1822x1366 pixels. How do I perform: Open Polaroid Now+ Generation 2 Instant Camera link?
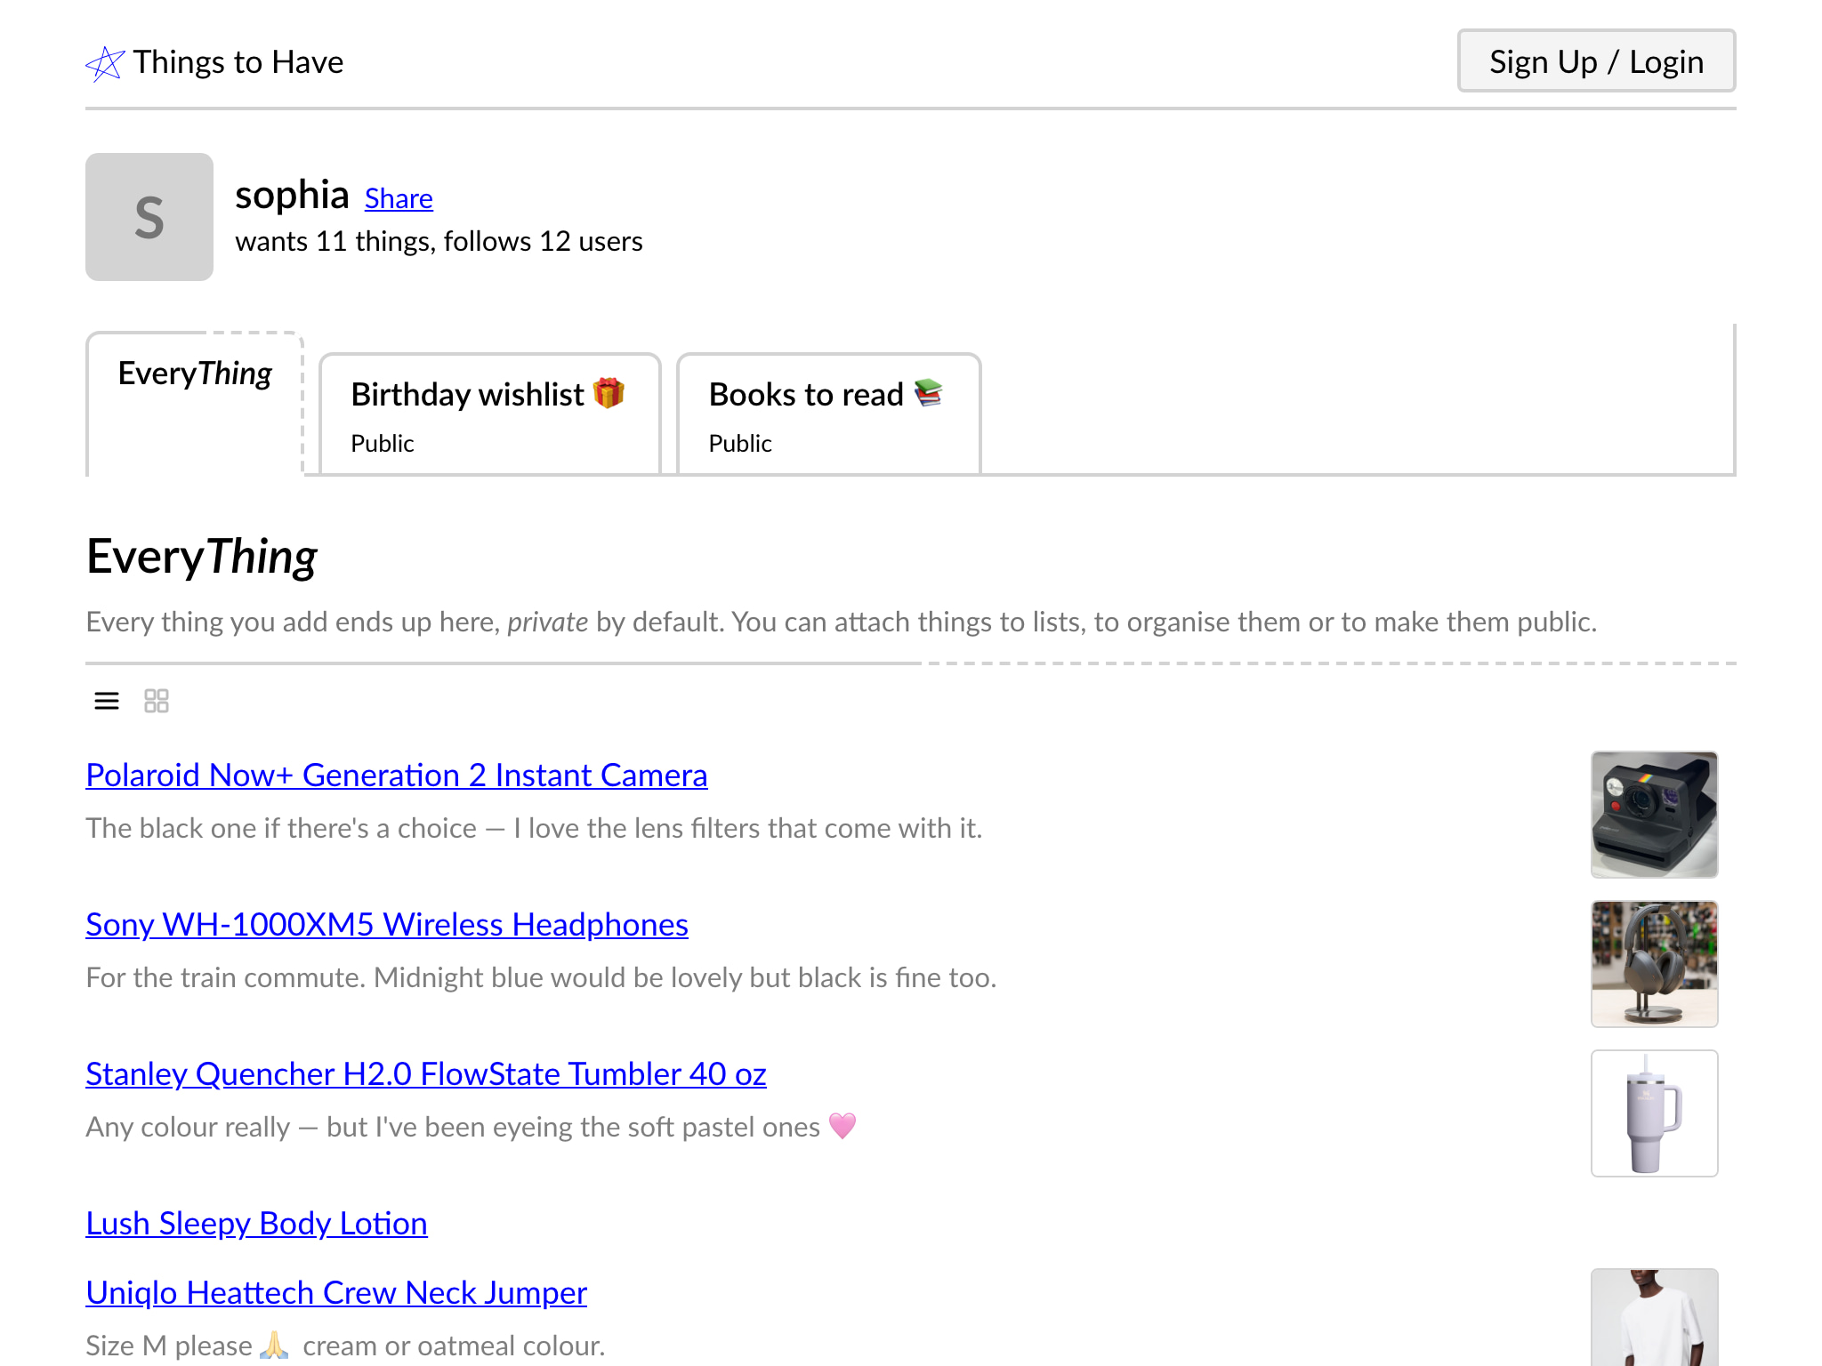397,775
